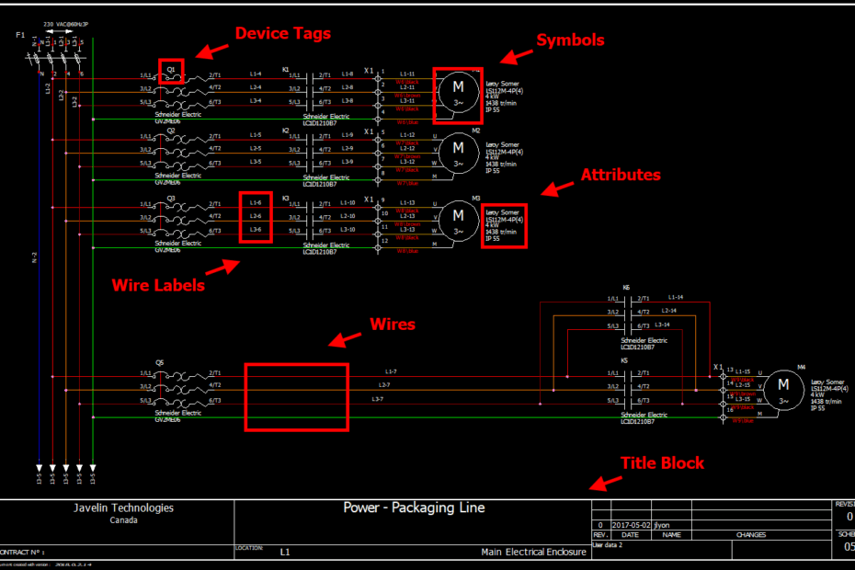Click the revision date 2017-05-02

(x=631, y=525)
